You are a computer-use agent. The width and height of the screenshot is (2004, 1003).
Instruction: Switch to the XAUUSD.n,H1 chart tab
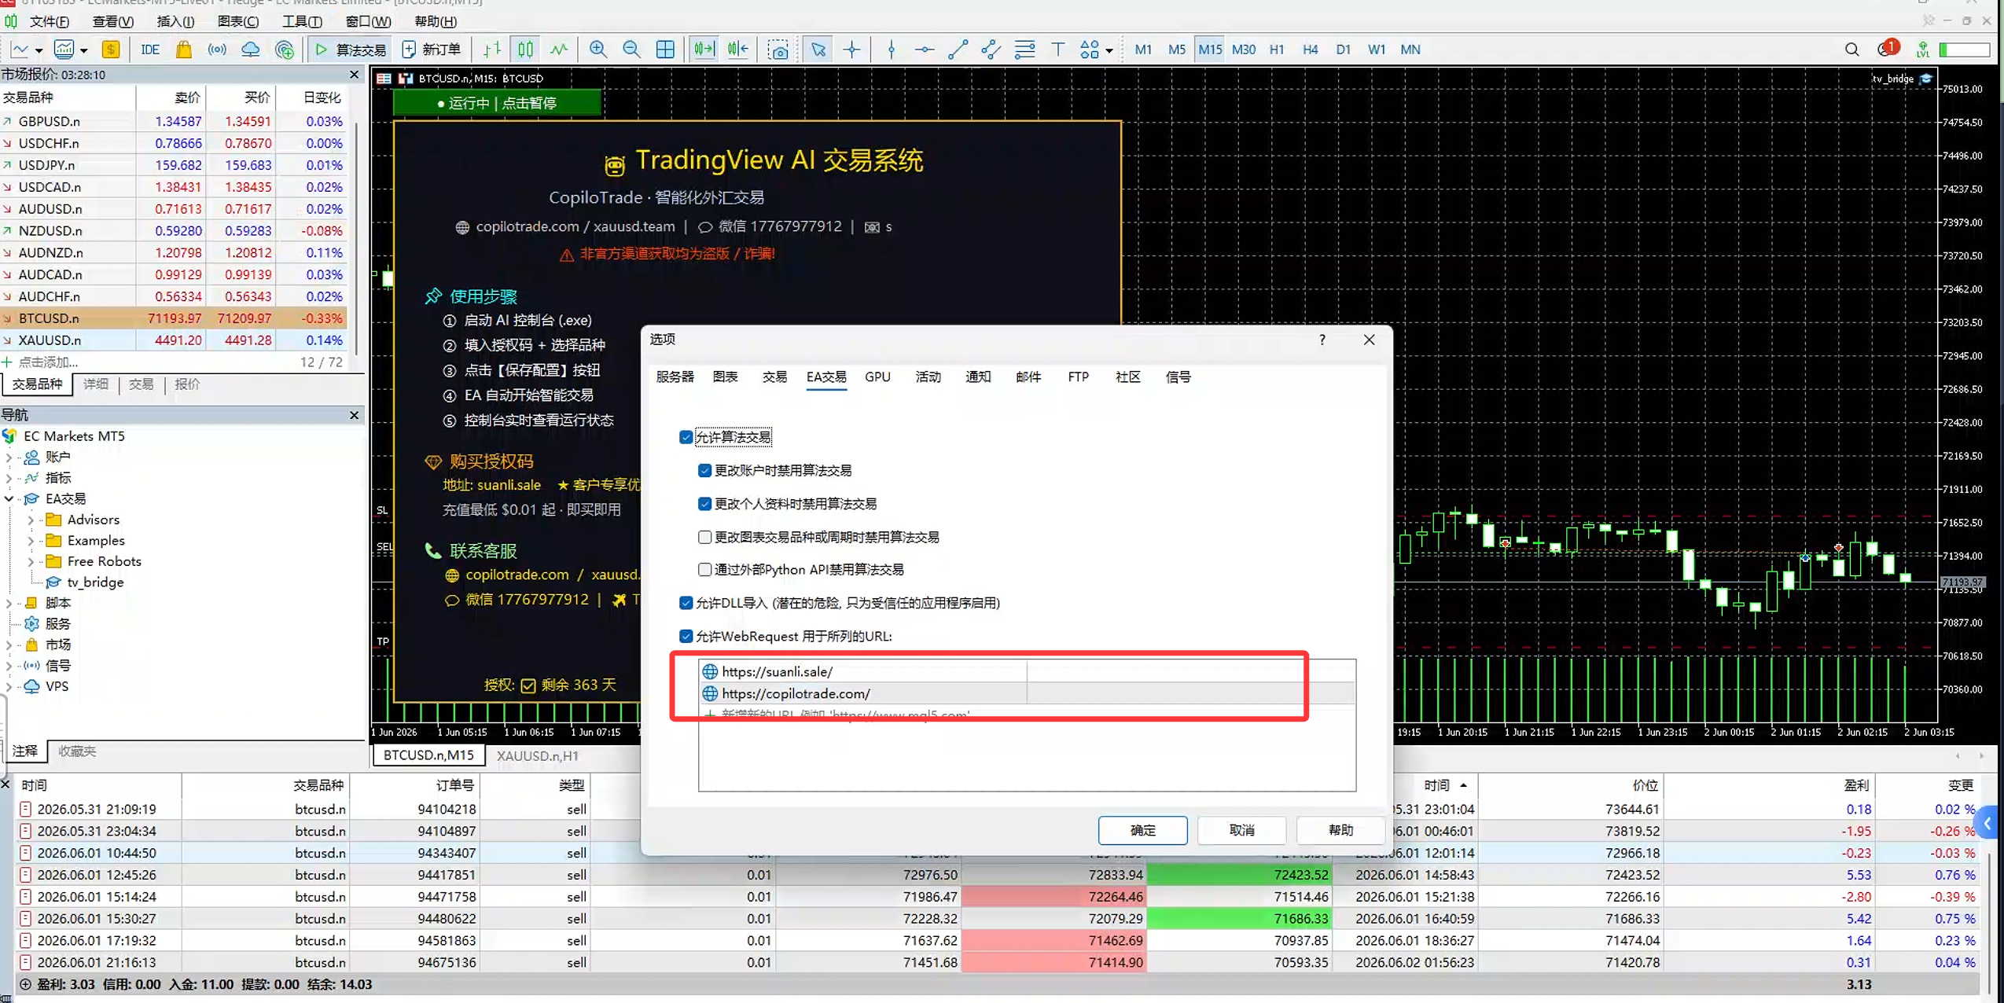pos(538,755)
